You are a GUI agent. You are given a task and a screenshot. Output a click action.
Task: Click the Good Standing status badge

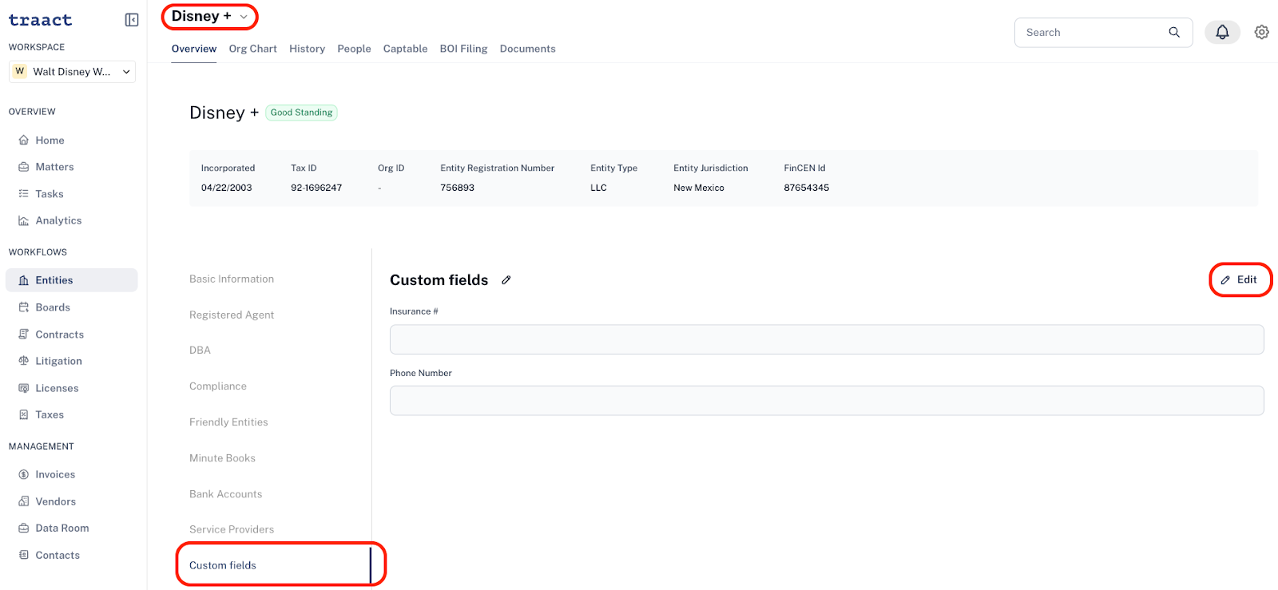click(x=301, y=113)
